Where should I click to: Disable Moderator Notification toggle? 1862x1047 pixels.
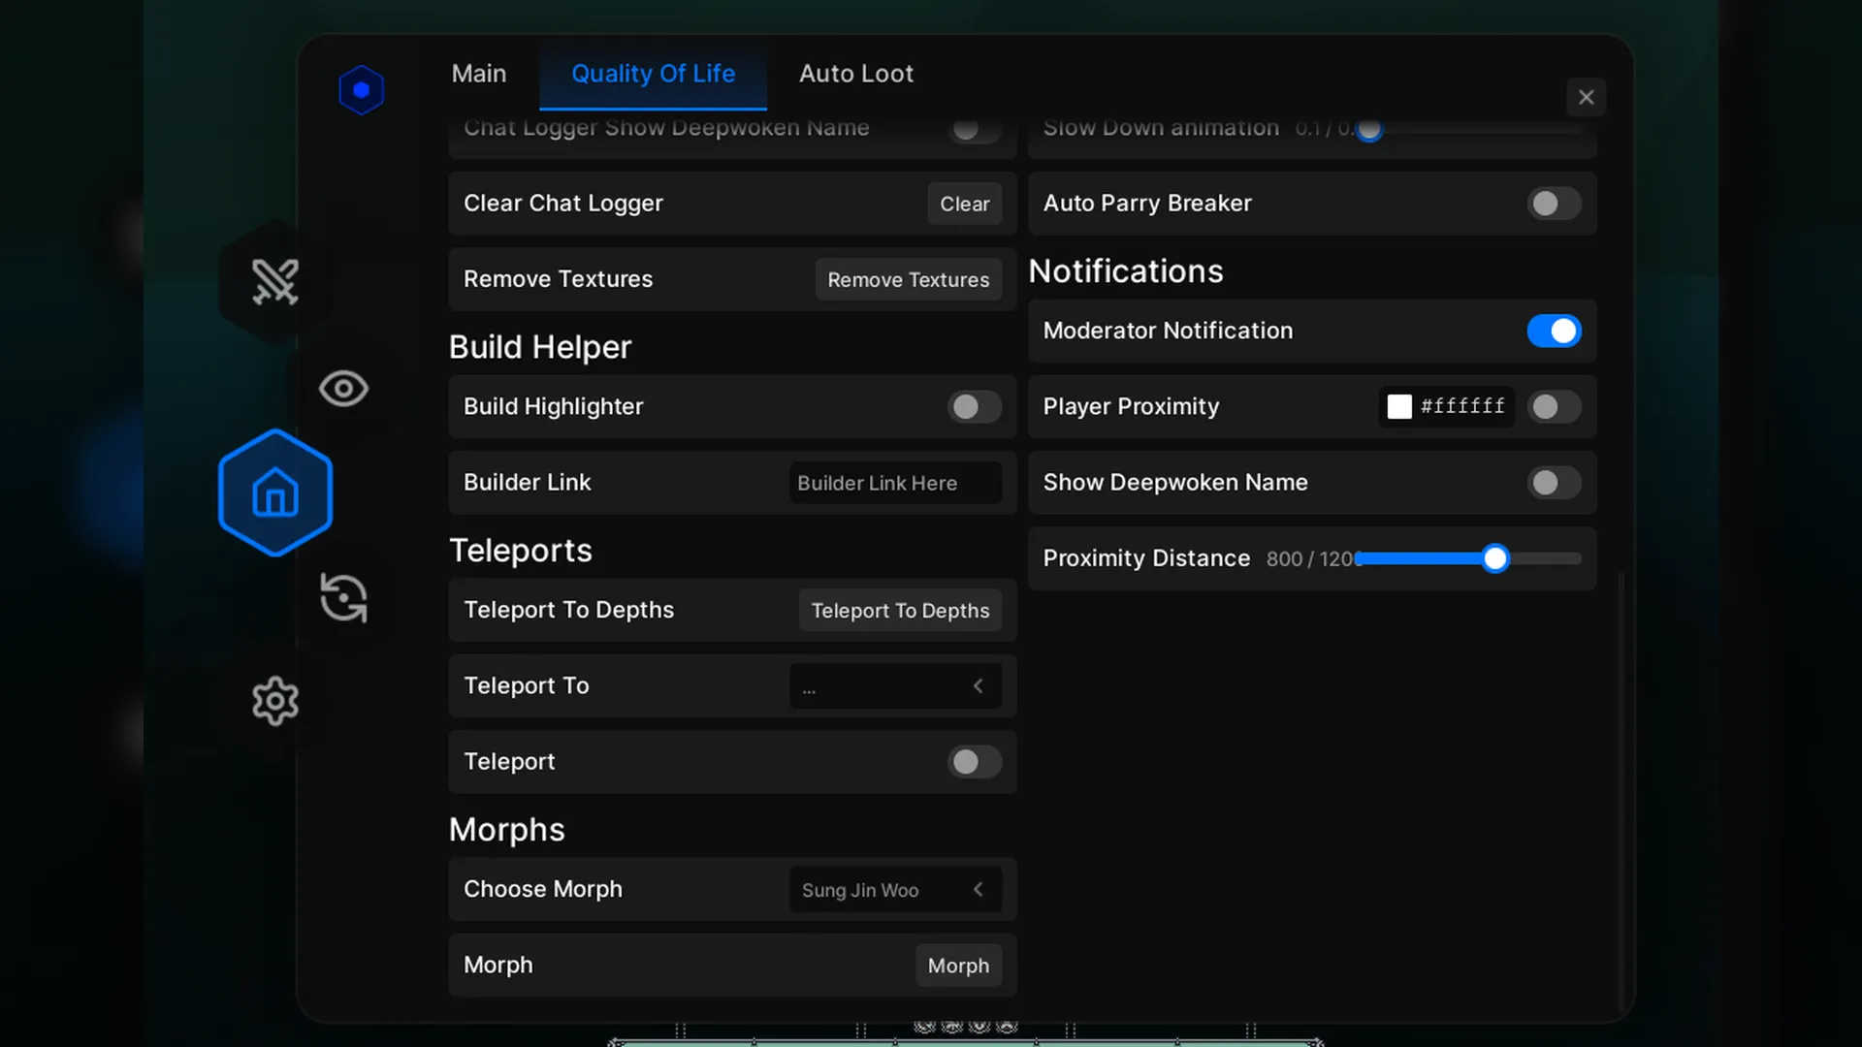pyautogui.click(x=1554, y=331)
